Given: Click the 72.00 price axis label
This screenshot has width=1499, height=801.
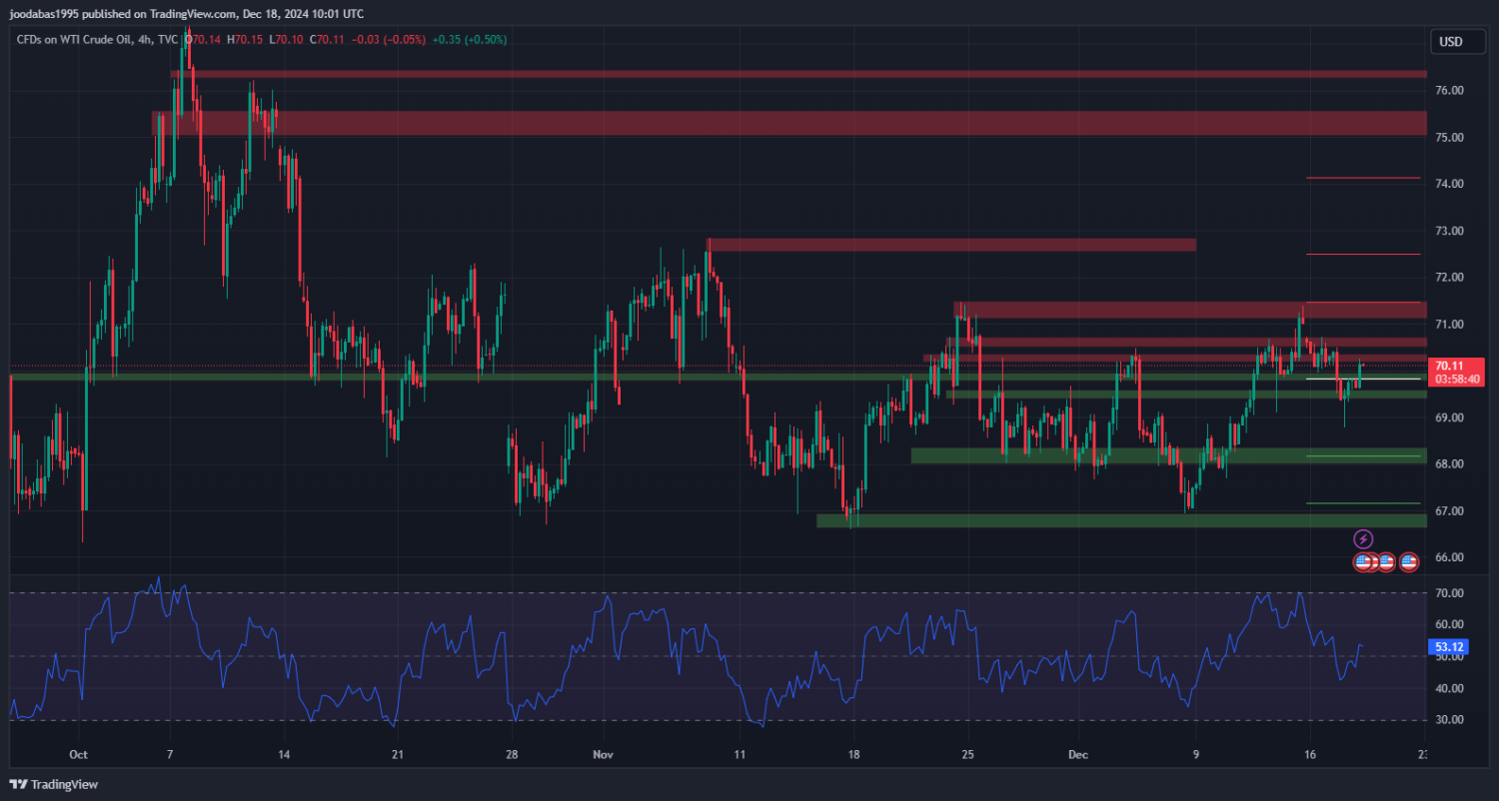Looking at the screenshot, I should (1449, 277).
